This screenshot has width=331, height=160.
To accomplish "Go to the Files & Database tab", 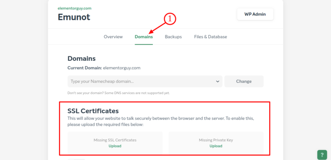I will tap(210, 37).
